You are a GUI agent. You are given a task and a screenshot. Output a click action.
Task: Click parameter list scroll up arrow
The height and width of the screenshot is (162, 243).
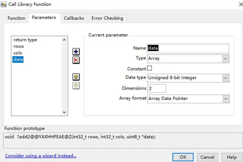pyautogui.click(x=64, y=40)
